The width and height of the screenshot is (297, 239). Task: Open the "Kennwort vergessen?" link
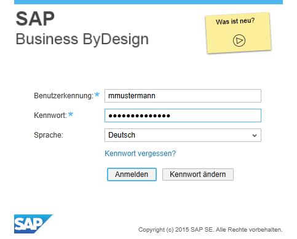pyautogui.click(x=140, y=154)
